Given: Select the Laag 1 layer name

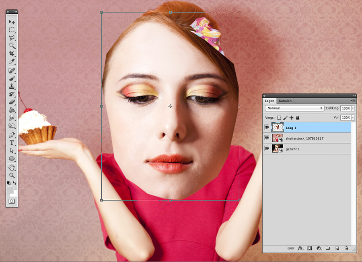Looking at the screenshot, I should [x=291, y=128].
